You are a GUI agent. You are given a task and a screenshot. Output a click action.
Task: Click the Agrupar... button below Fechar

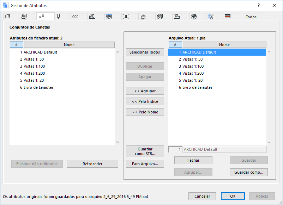click(x=193, y=172)
